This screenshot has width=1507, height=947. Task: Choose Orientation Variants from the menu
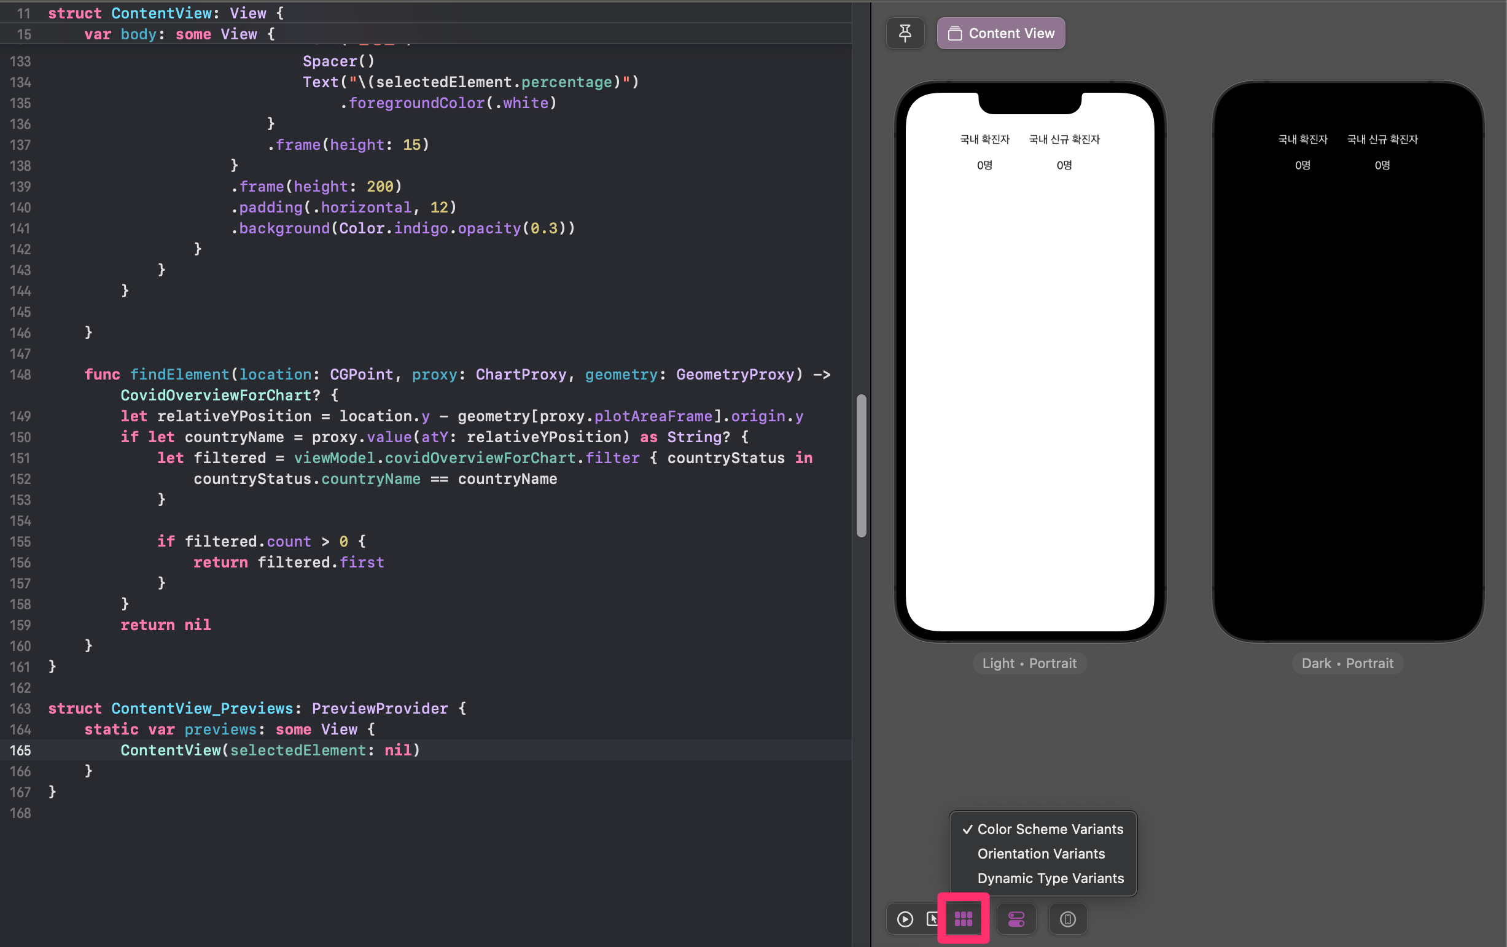(x=1043, y=854)
